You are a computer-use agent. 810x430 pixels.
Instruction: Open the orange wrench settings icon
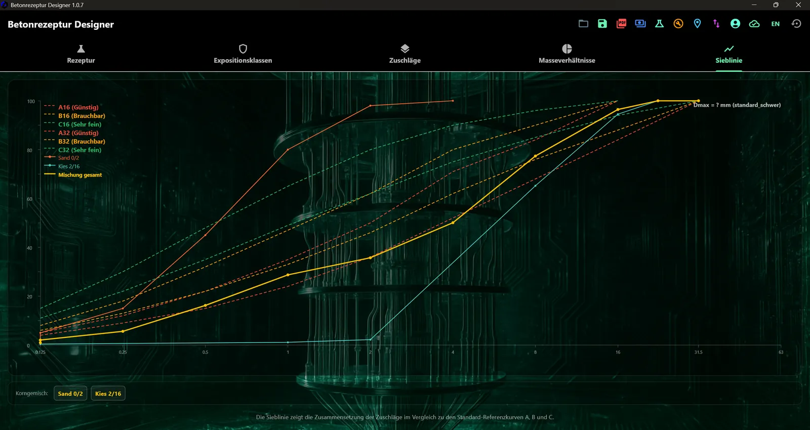pyautogui.click(x=678, y=24)
